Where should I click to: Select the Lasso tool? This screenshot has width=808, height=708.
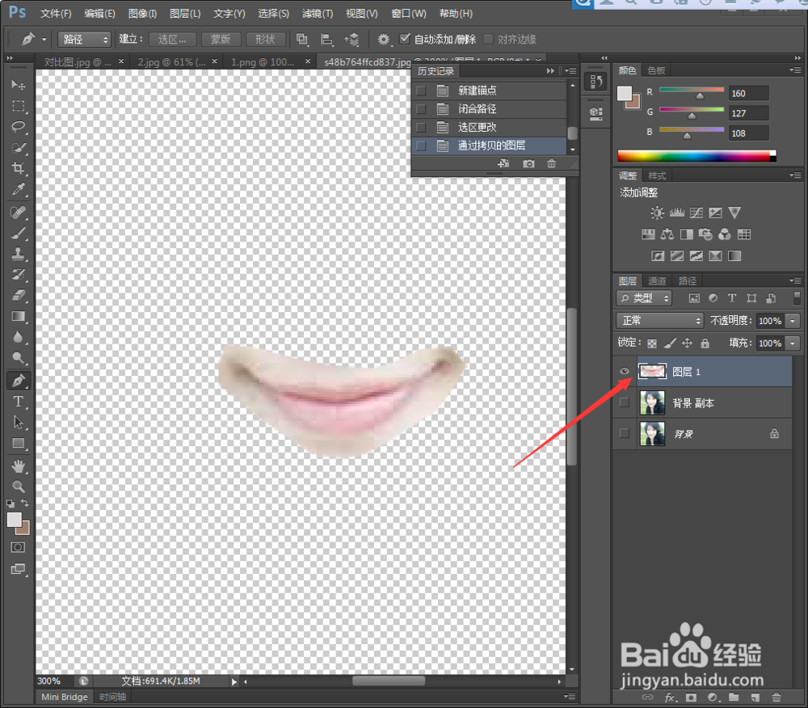coord(18,127)
